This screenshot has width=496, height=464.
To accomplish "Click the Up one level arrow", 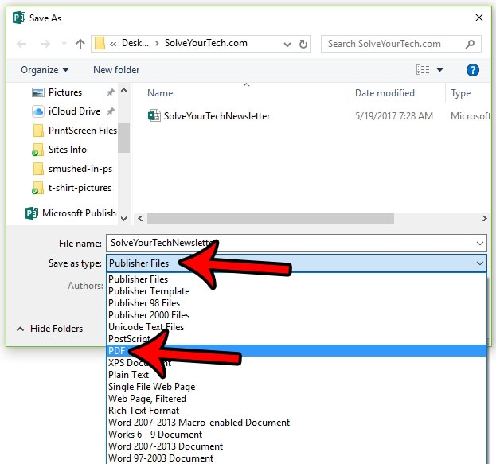I will click(80, 44).
